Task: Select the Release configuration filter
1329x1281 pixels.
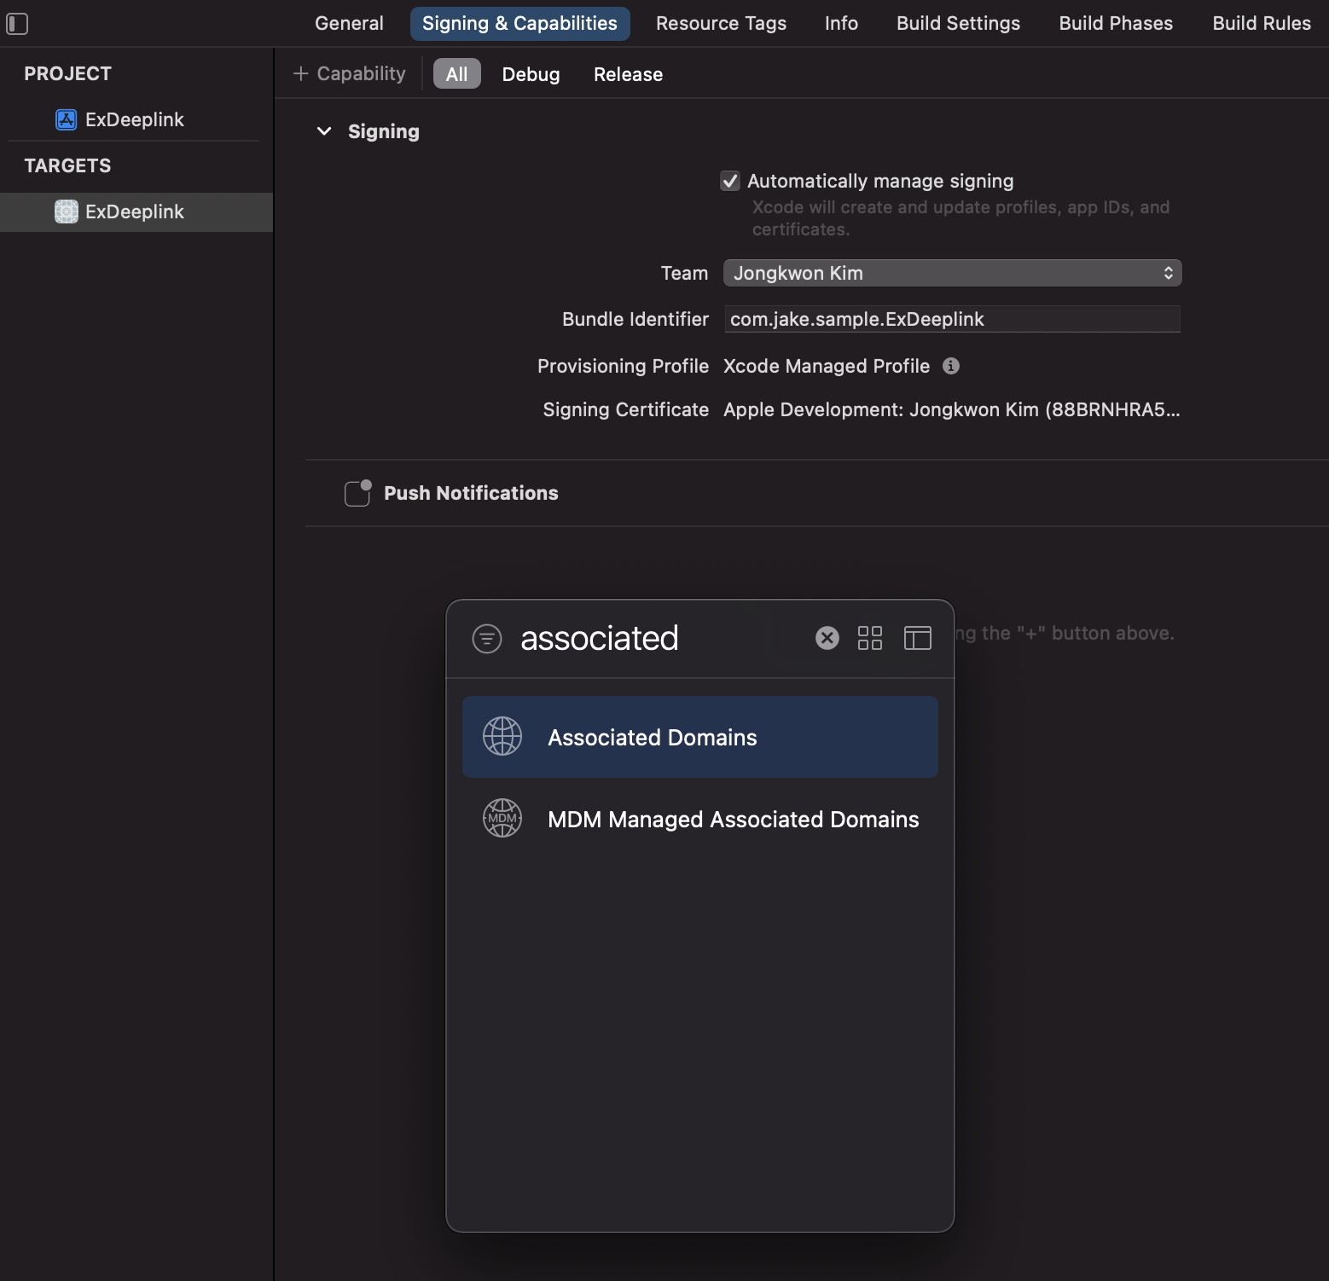Action: pos(628,74)
